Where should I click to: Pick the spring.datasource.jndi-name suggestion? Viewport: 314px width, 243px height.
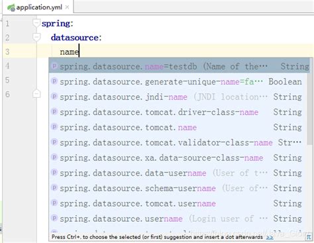pyautogui.click(x=178, y=97)
